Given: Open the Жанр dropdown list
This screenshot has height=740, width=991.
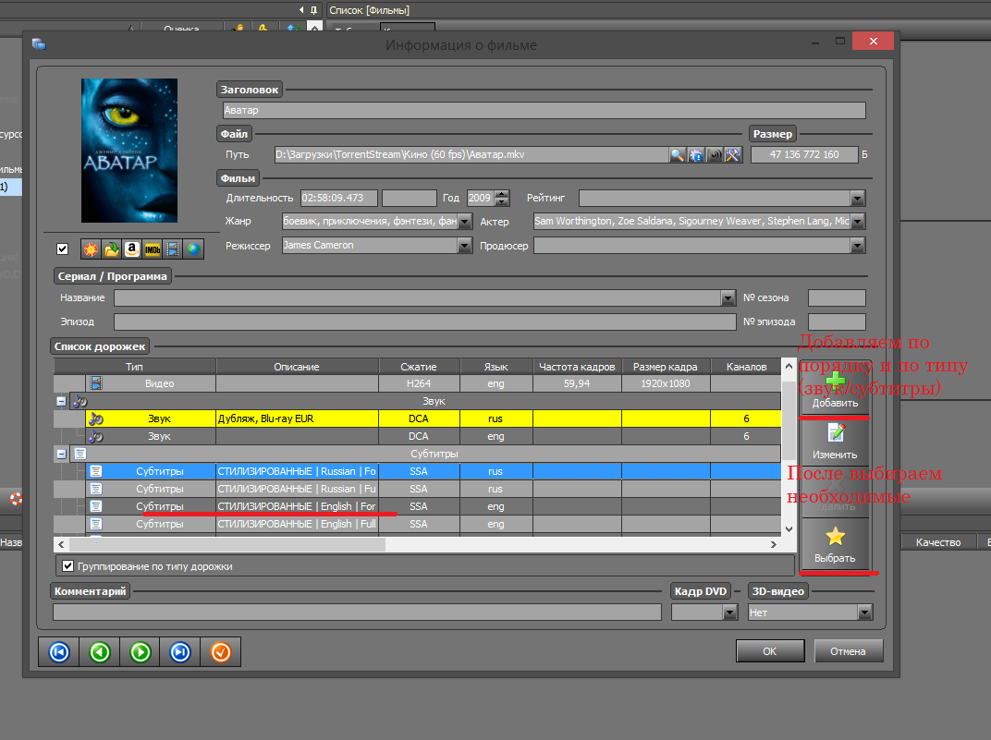Looking at the screenshot, I should coord(465,222).
